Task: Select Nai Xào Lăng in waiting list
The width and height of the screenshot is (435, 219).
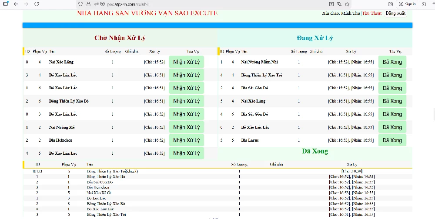Action: click(61, 62)
